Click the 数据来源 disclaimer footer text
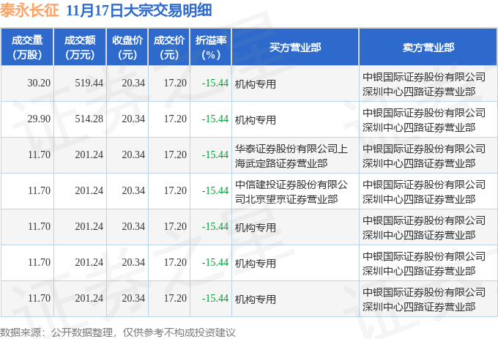The image size is (498, 339). [x=118, y=332]
